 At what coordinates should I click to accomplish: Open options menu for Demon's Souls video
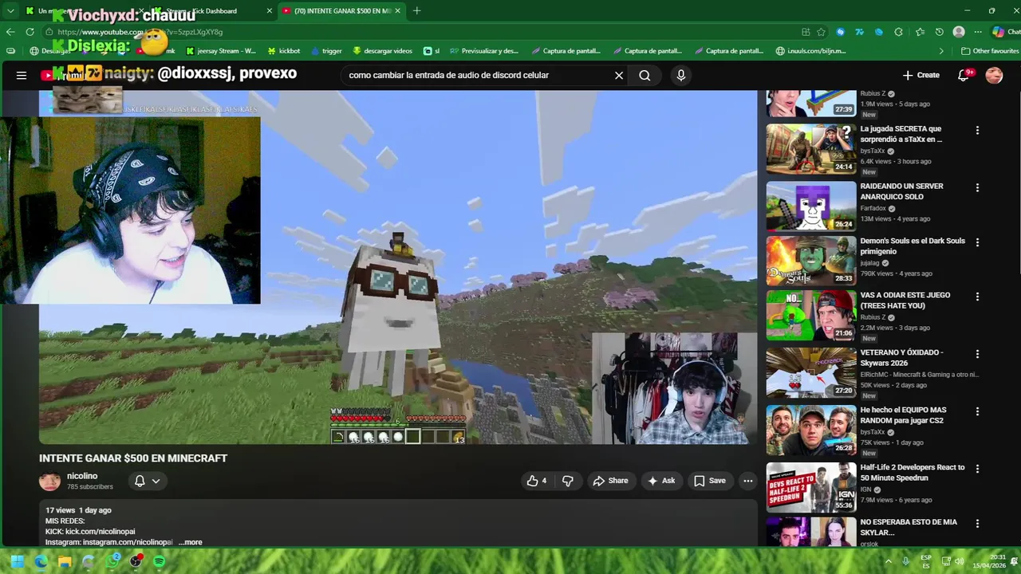coord(977,242)
